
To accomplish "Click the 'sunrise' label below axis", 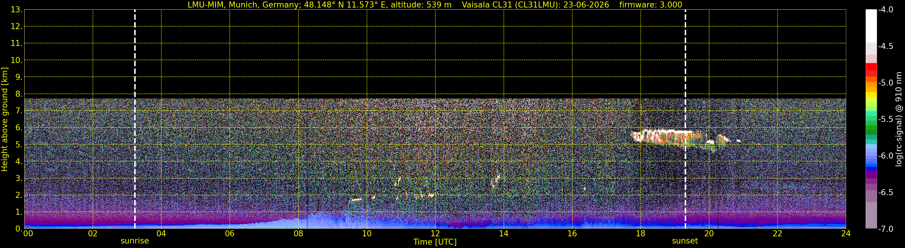I will (135, 241).
